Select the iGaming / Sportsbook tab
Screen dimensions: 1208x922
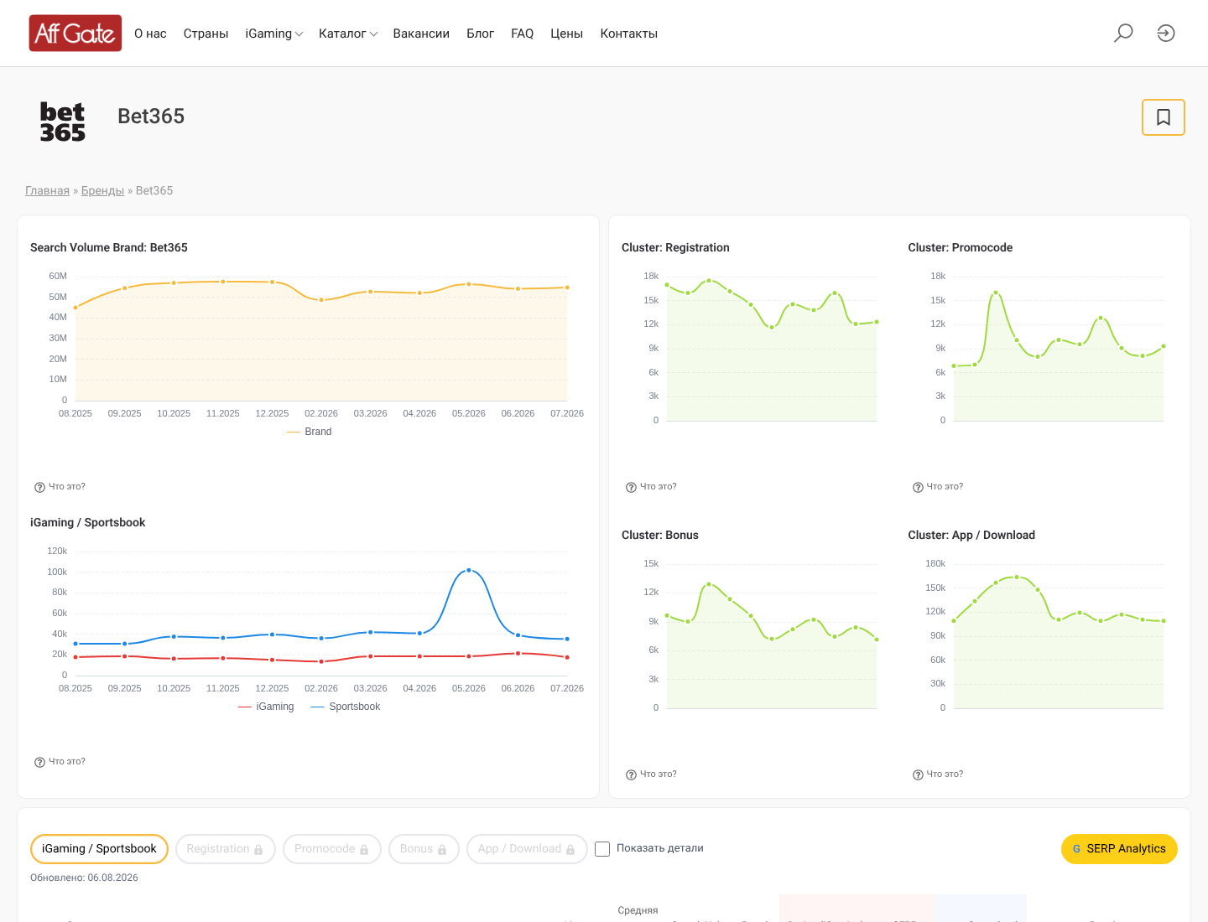[x=99, y=849]
